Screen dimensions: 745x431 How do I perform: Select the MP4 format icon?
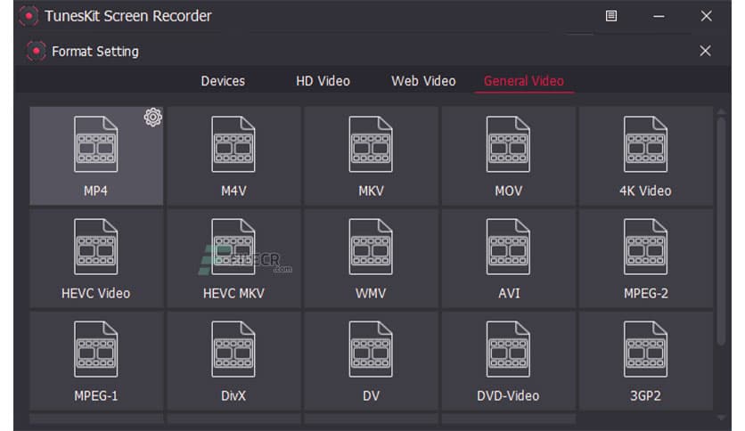tap(95, 144)
